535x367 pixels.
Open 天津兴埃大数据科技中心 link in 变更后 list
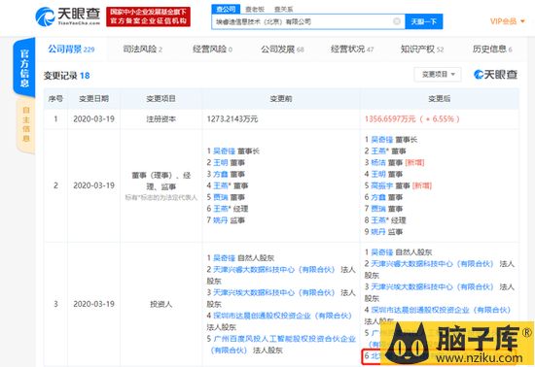coord(432,287)
